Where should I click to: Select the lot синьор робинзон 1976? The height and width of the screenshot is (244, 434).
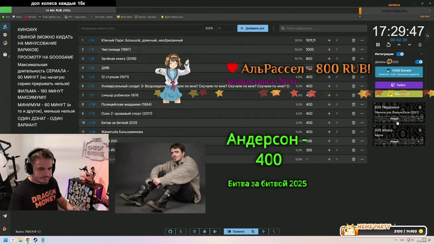click(120, 95)
